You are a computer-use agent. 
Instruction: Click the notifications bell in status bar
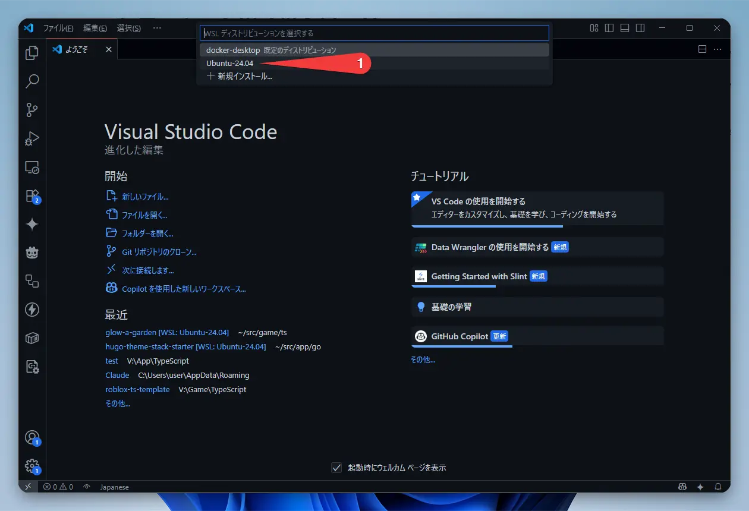coord(718,487)
